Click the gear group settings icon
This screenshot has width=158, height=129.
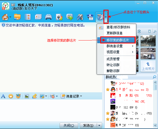pyautogui.click(x=100, y=17)
